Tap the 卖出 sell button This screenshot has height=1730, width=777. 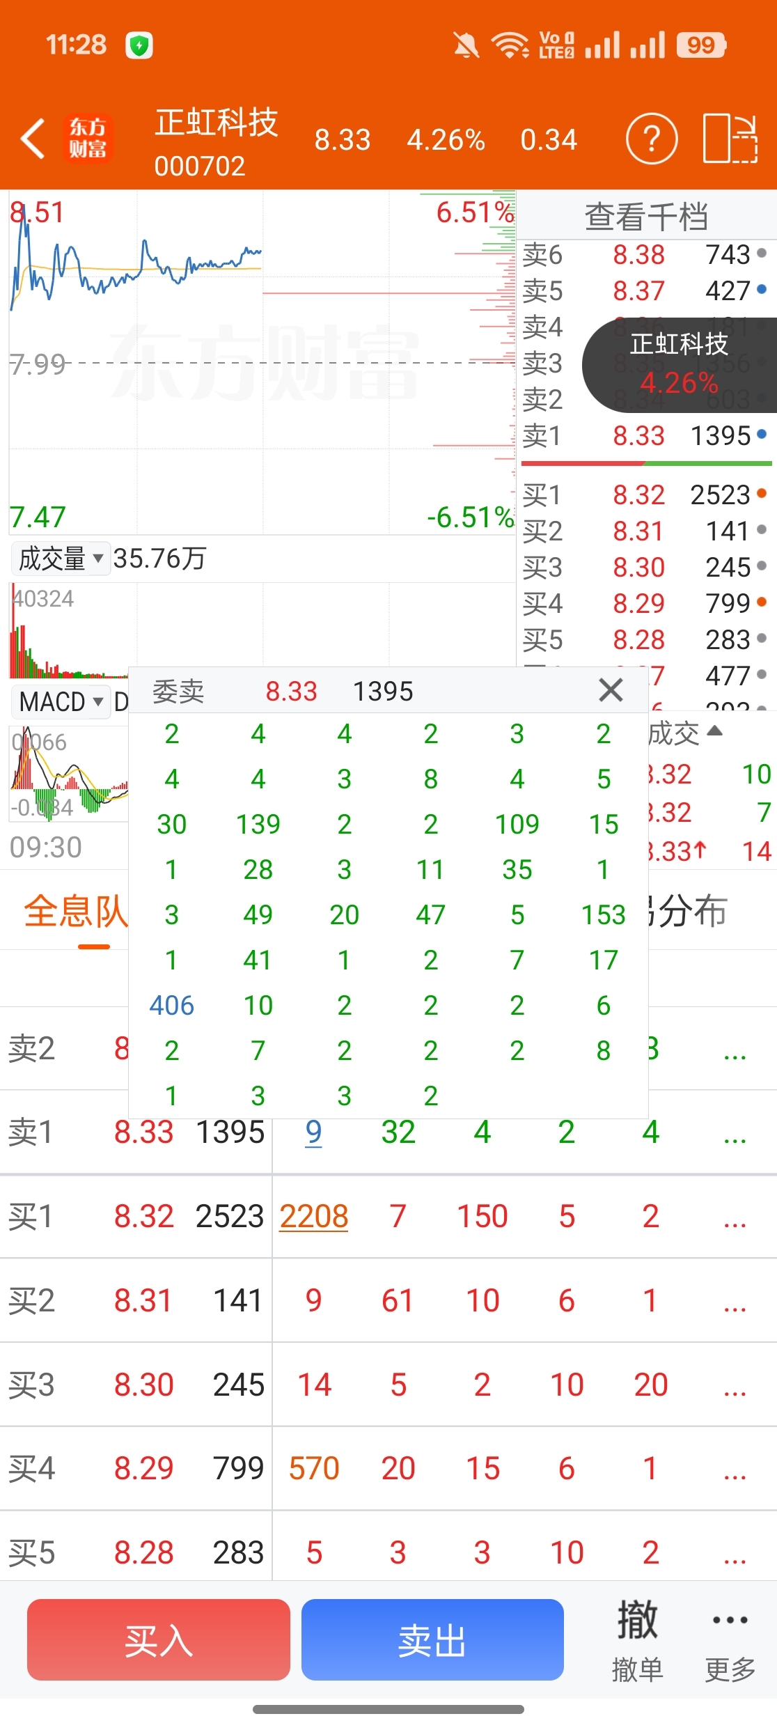(x=432, y=1639)
